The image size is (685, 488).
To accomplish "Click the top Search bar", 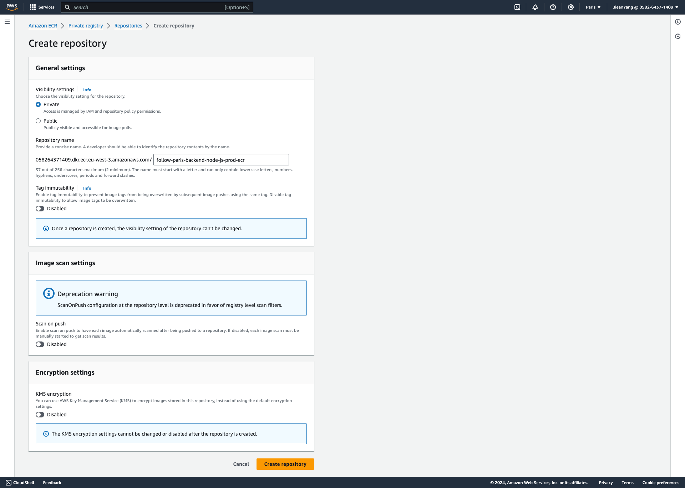I will click(x=157, y=7).
